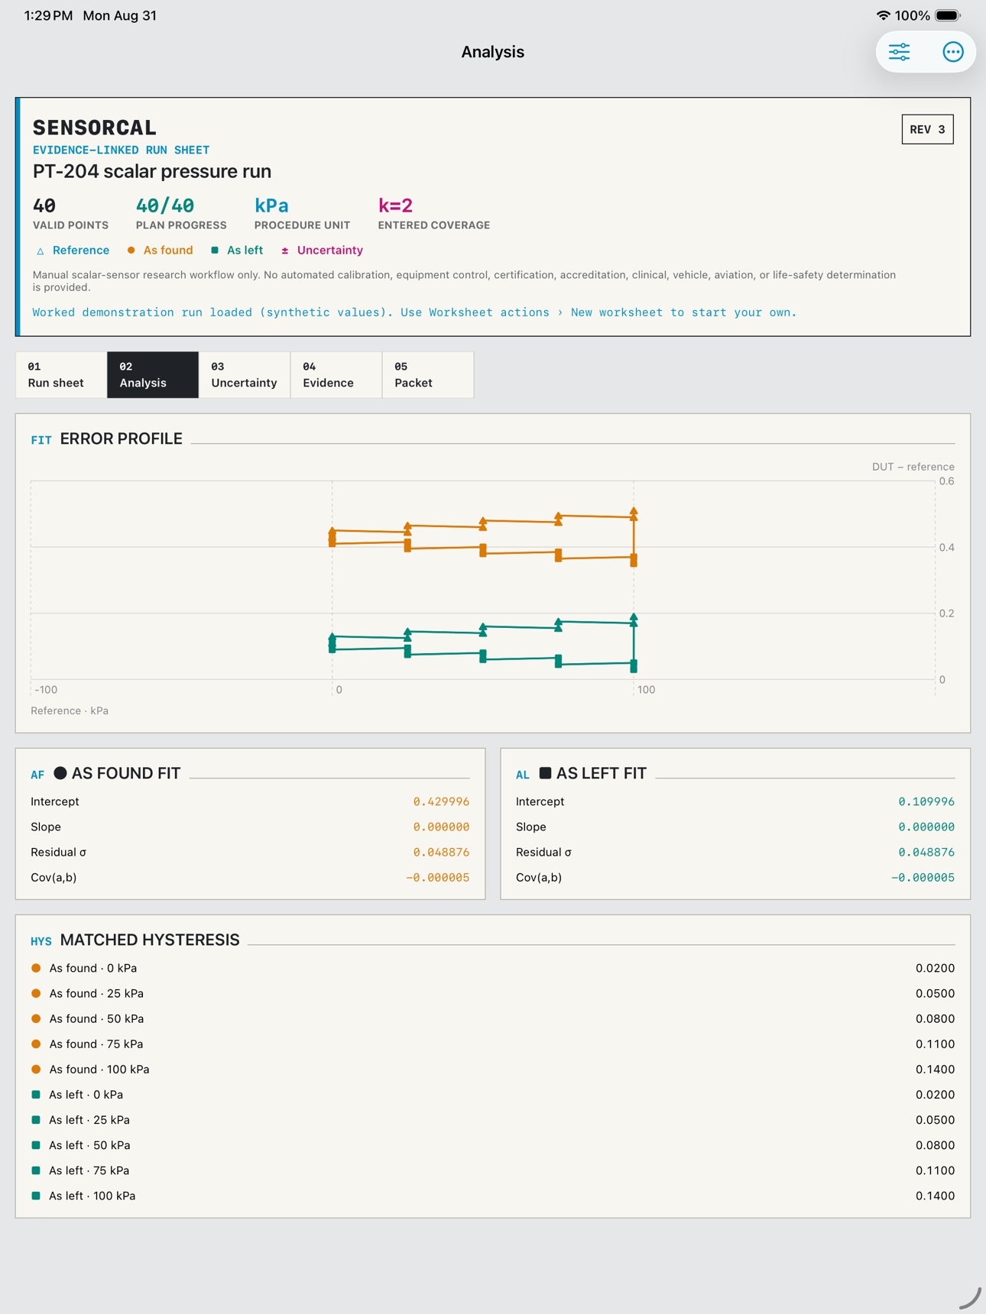Click the 40 valid points value
986x1314 pixels.
pos(44,206)
